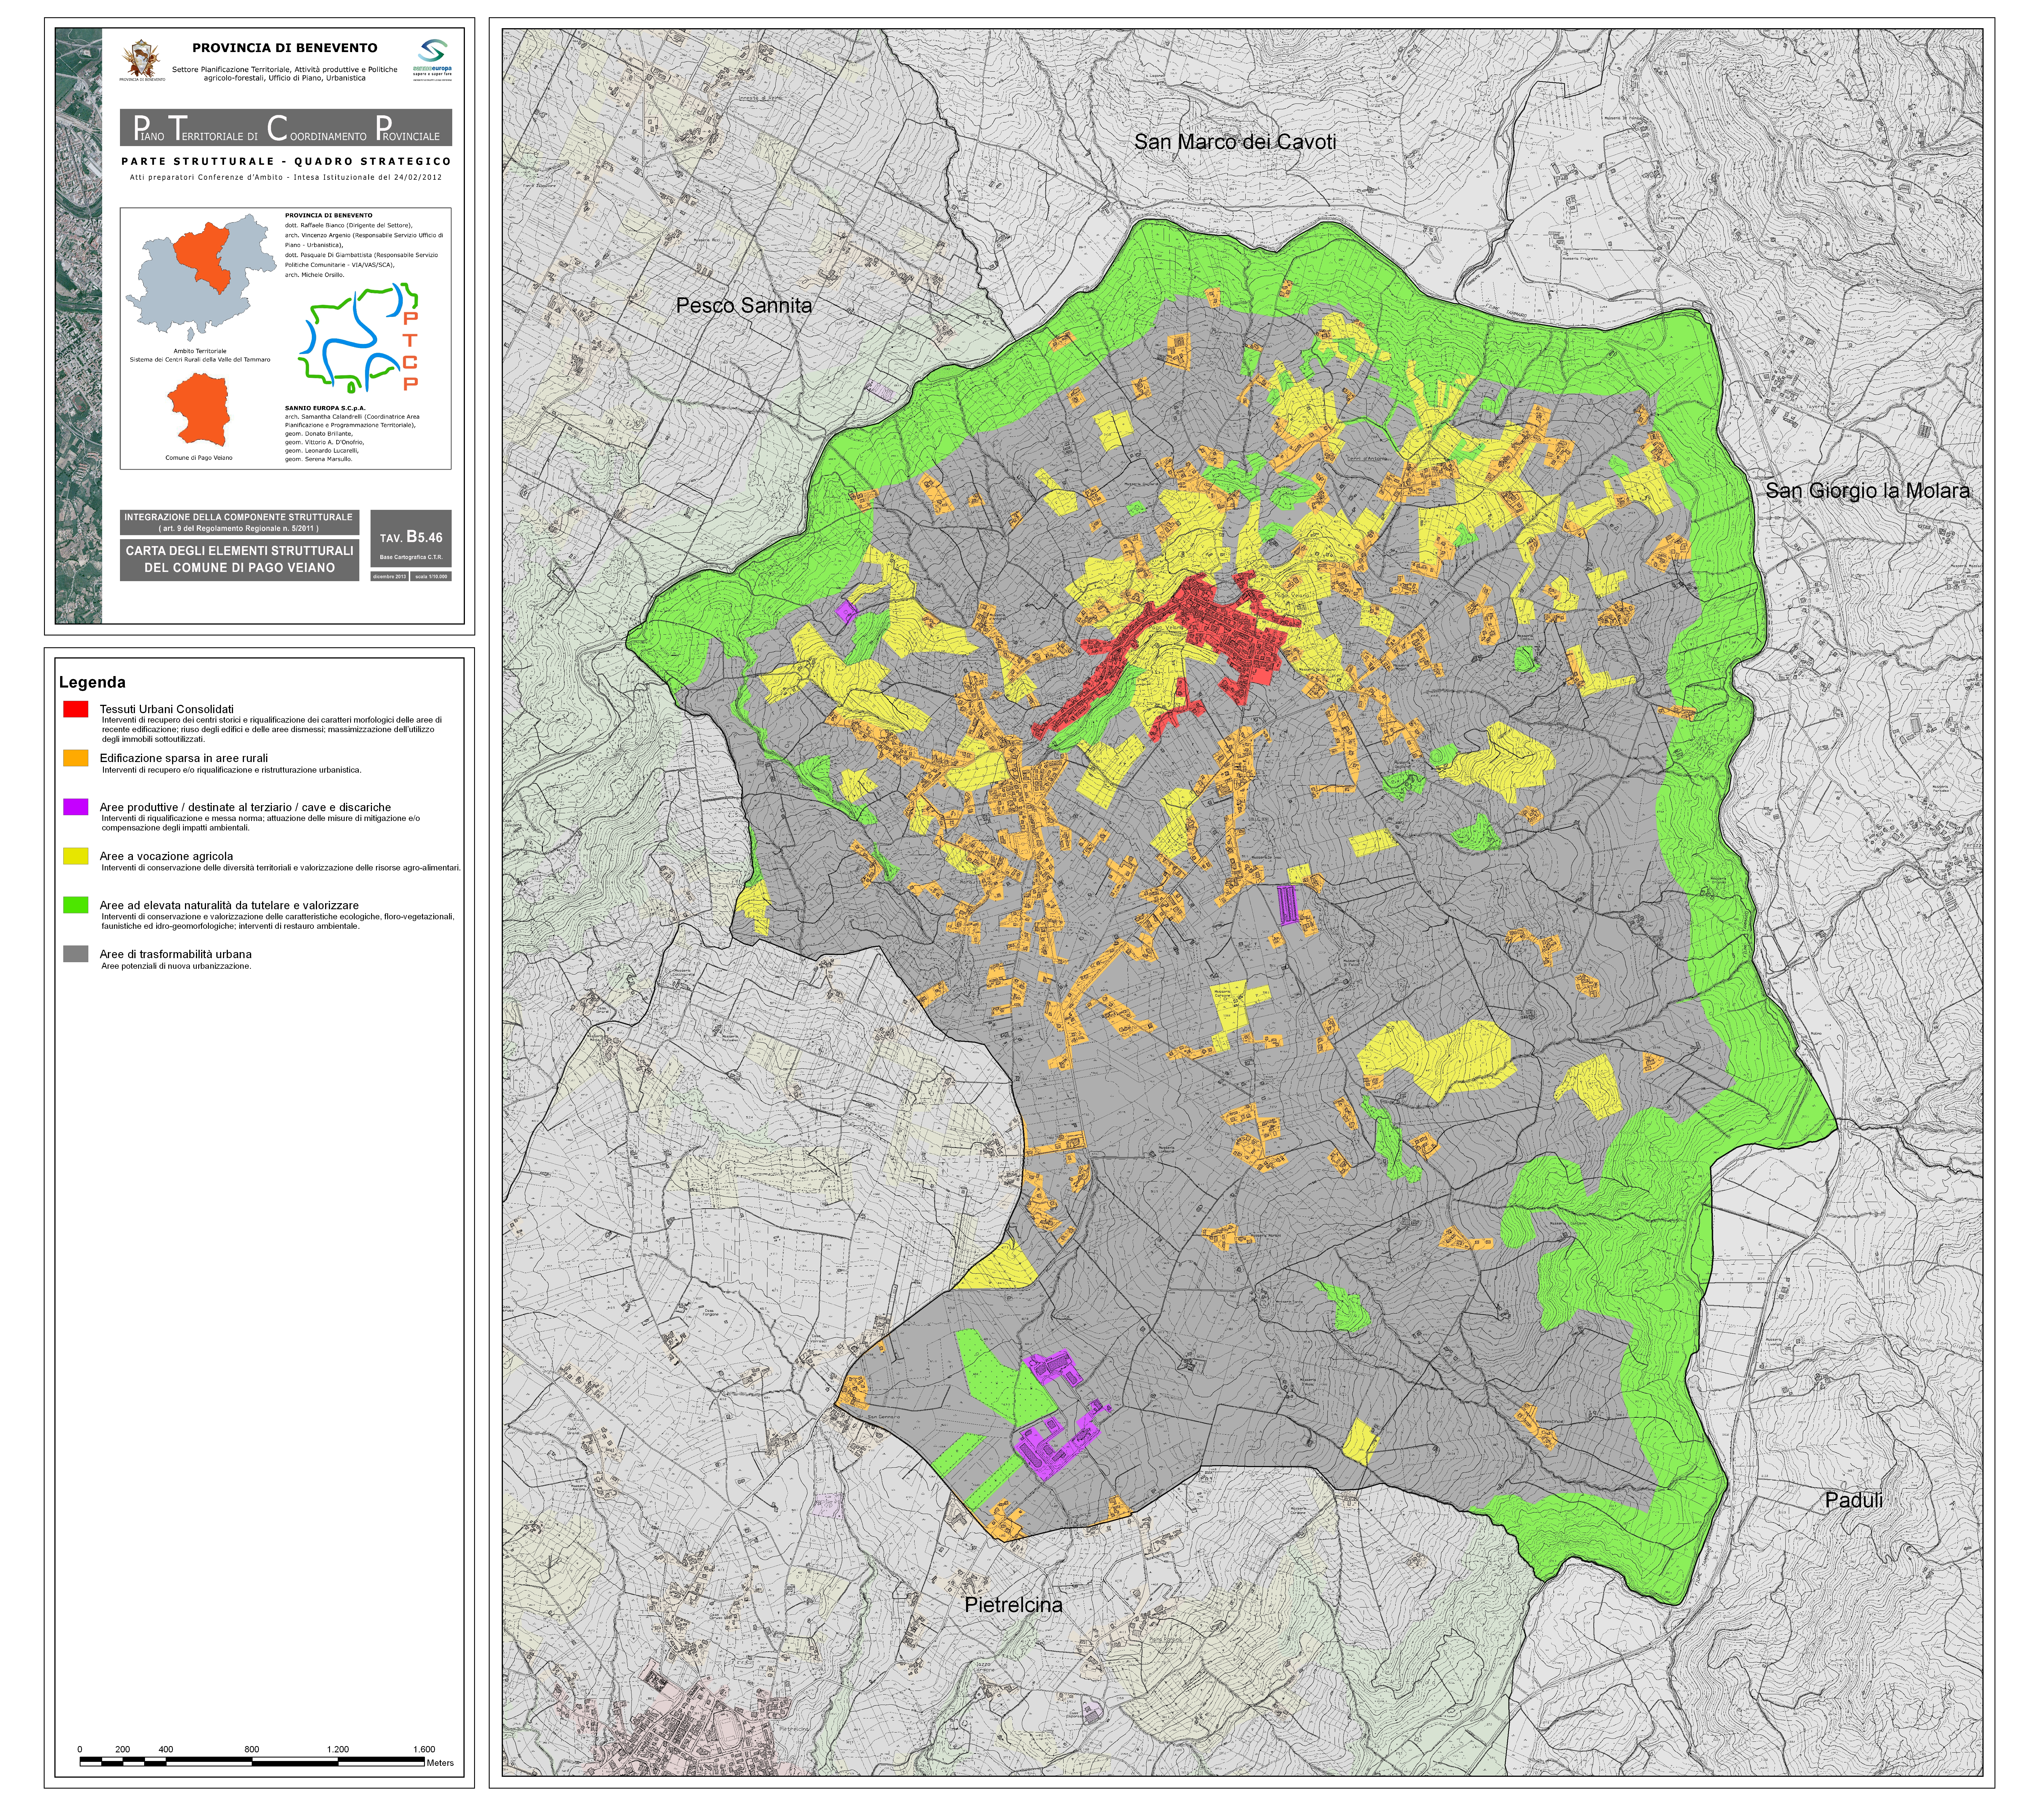Click the 'Pietrelcina' map label

(1013, 1605)
